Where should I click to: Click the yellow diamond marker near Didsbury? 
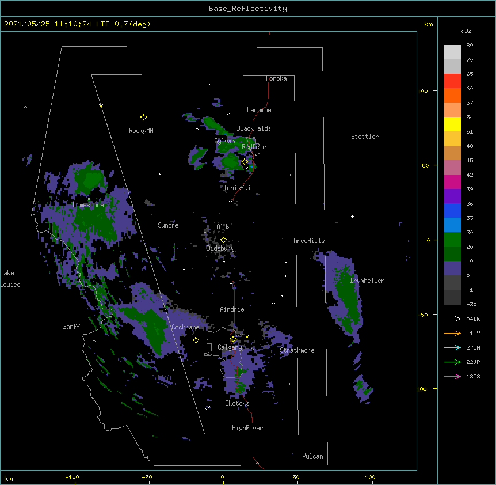(223, 240)
